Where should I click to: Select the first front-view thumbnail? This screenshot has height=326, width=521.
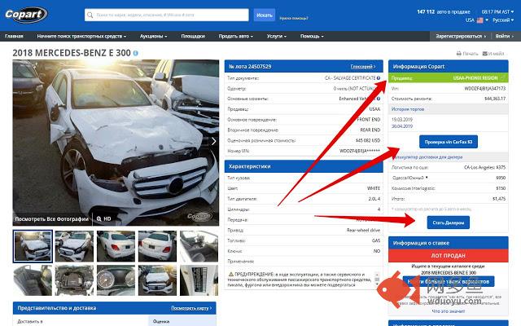(x=33, y=246)
